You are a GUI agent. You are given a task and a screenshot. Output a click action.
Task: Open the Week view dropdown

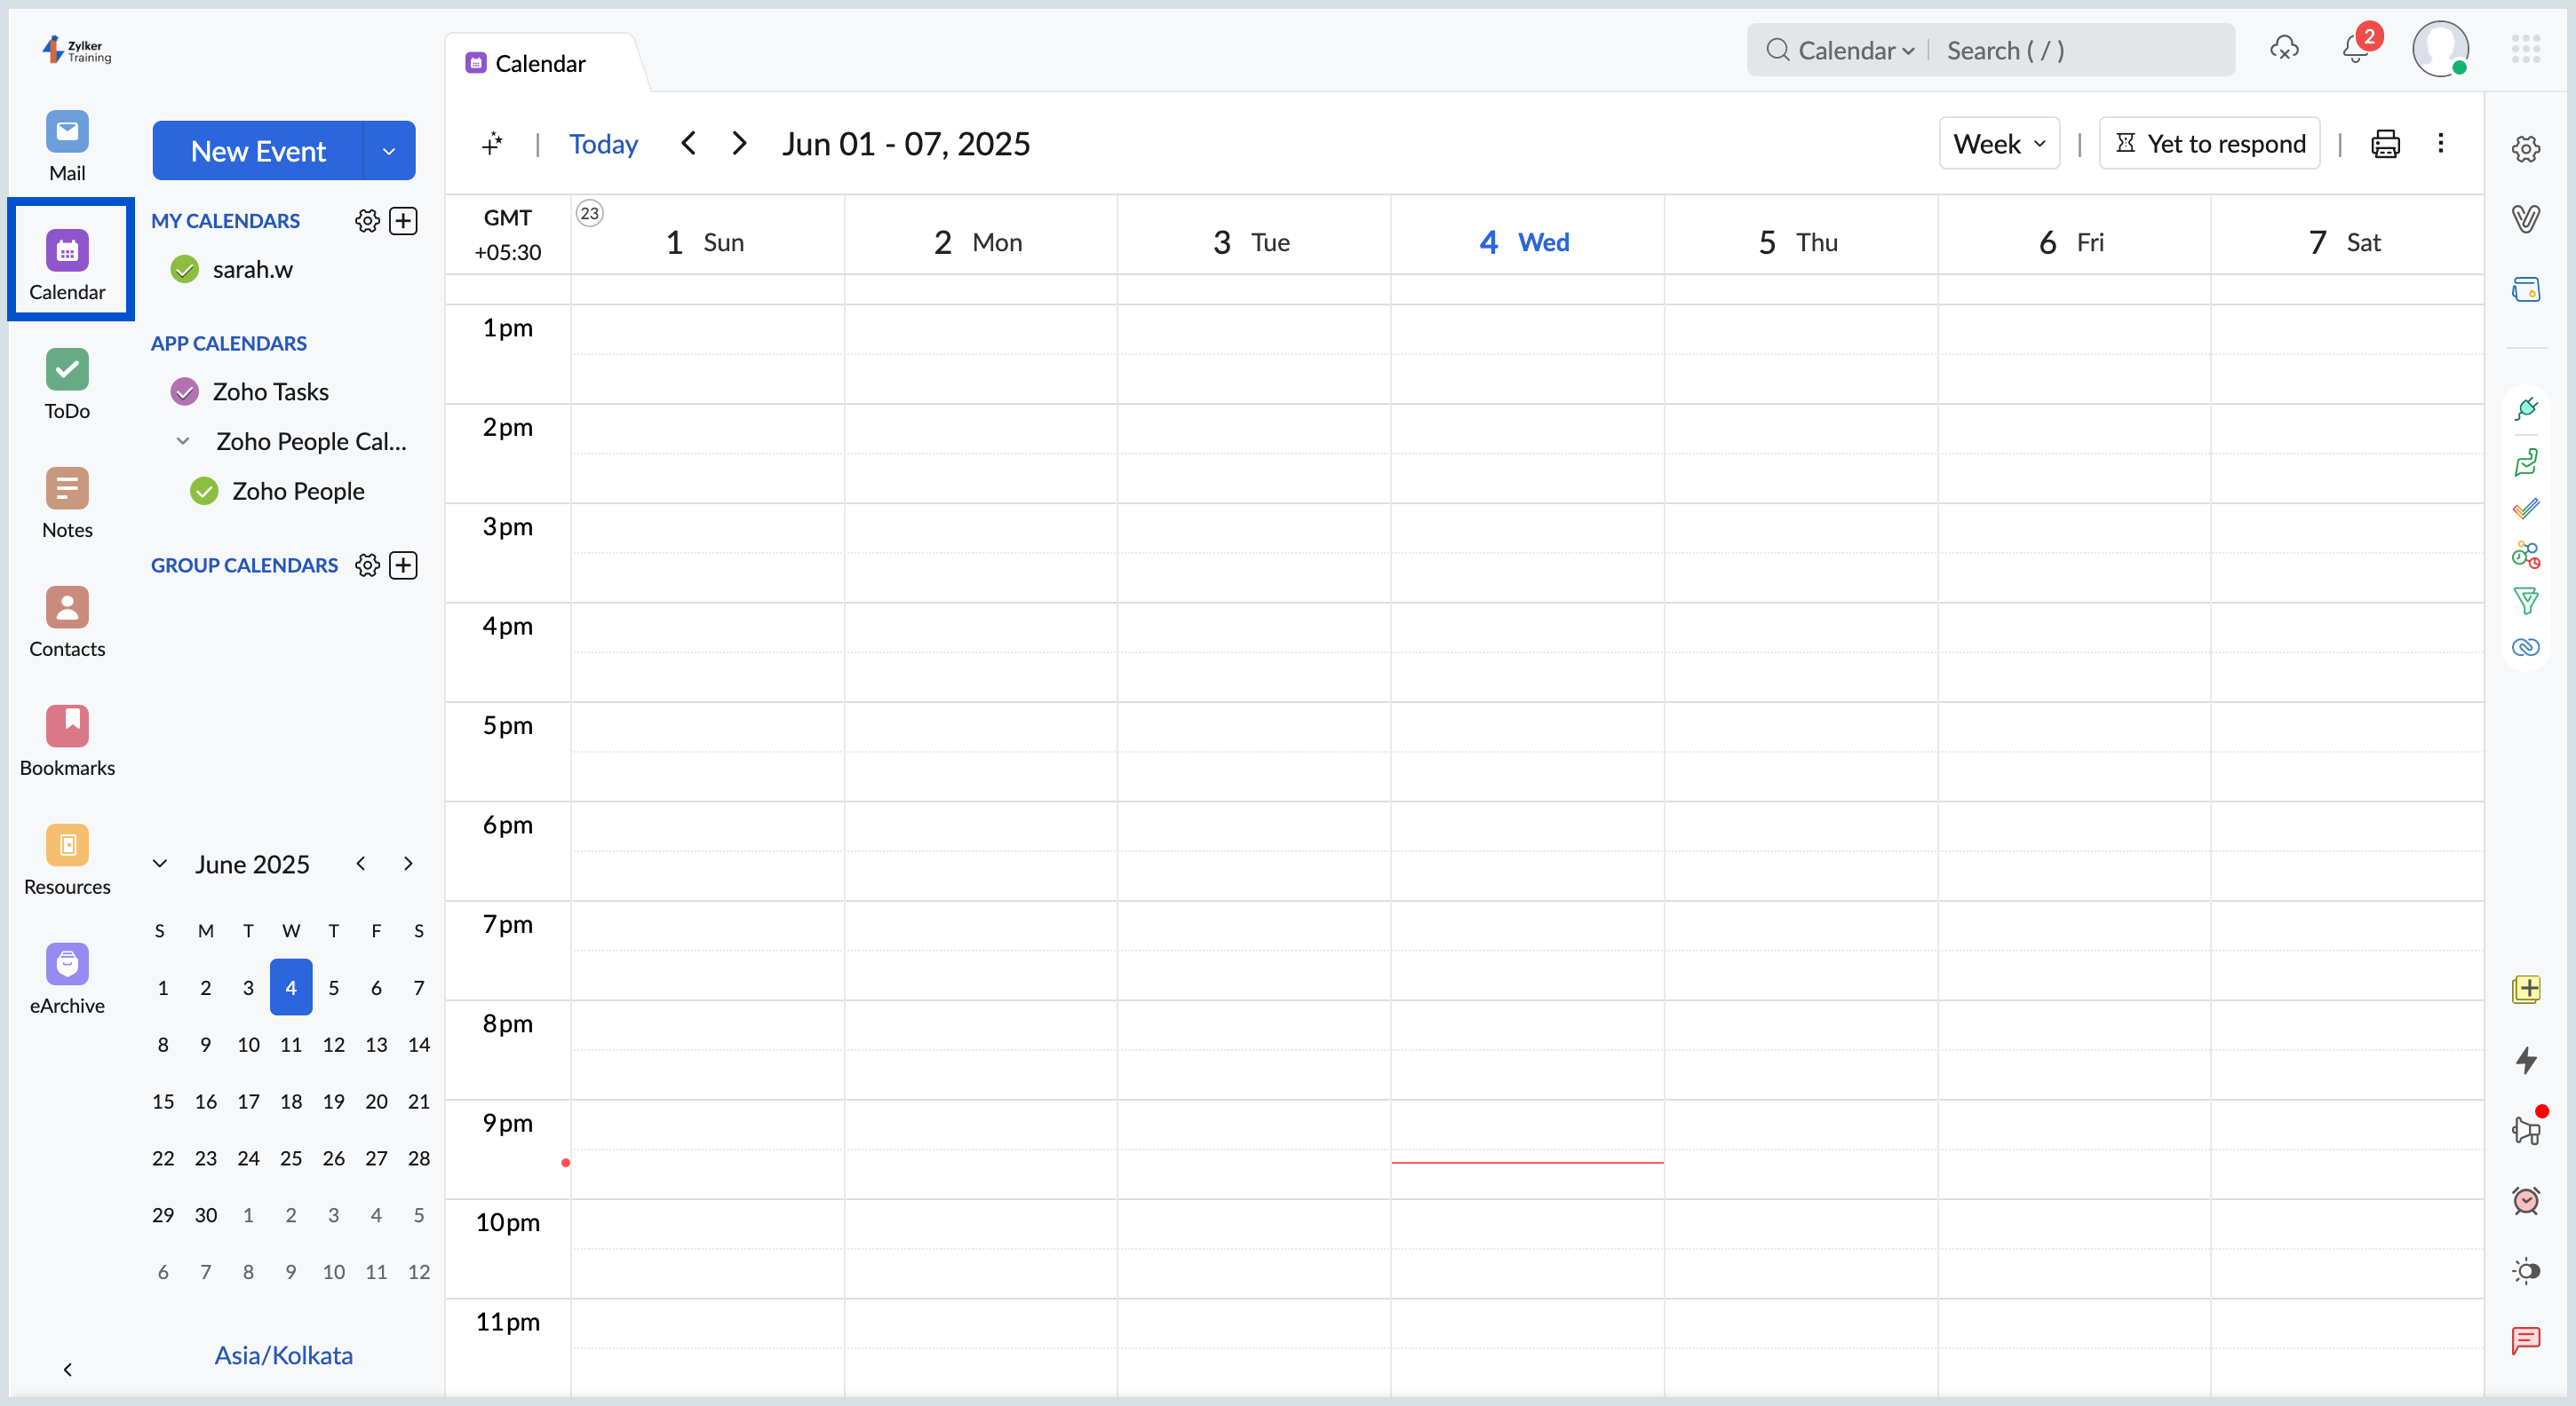tap(1999, 144)
